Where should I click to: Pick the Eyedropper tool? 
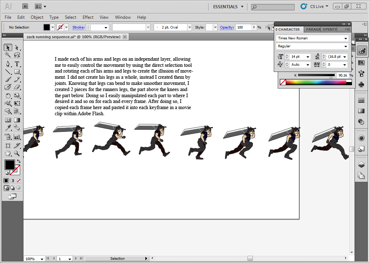(8, 128)
